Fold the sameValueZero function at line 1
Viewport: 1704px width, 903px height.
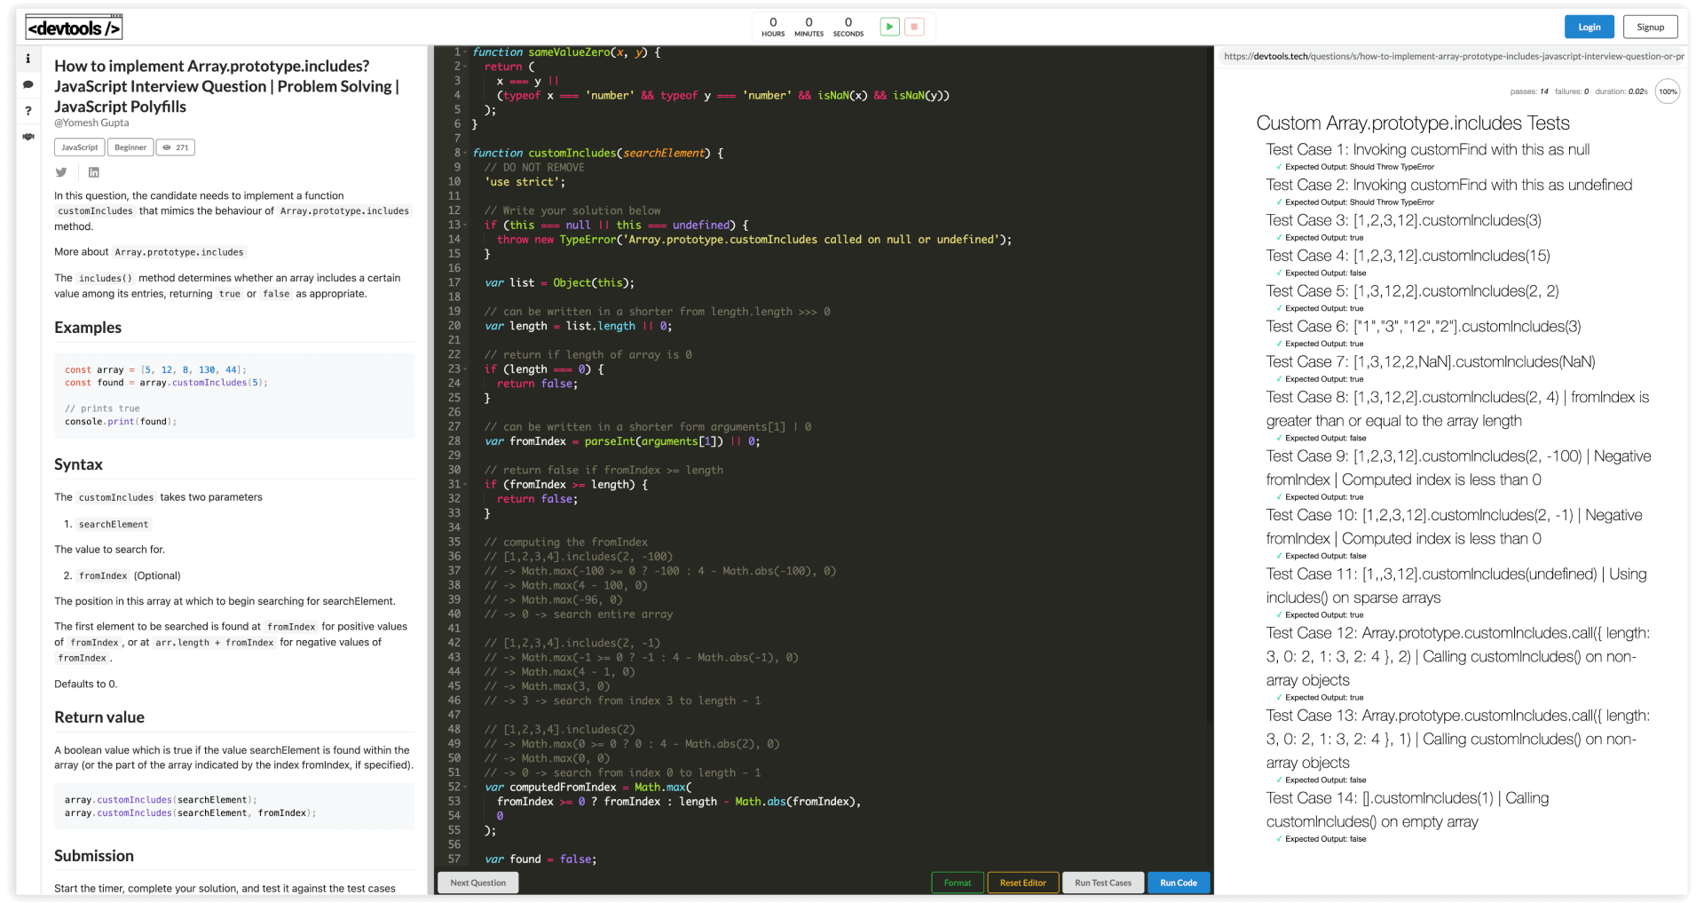point(465,52)
